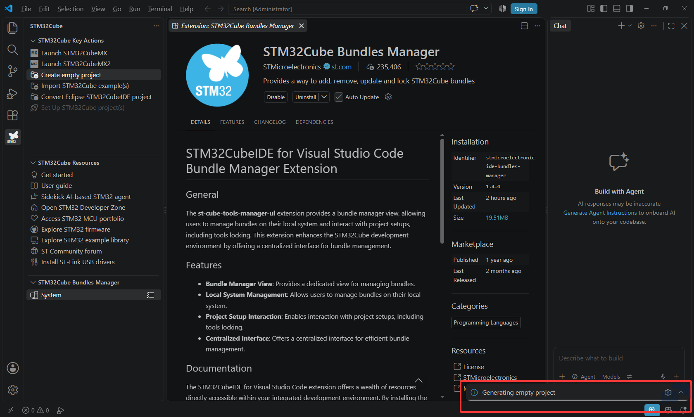Screen dimensions: 694x417
Task: Open the STM32Cube sidebar more actions menu
Action: click(156, 26)
